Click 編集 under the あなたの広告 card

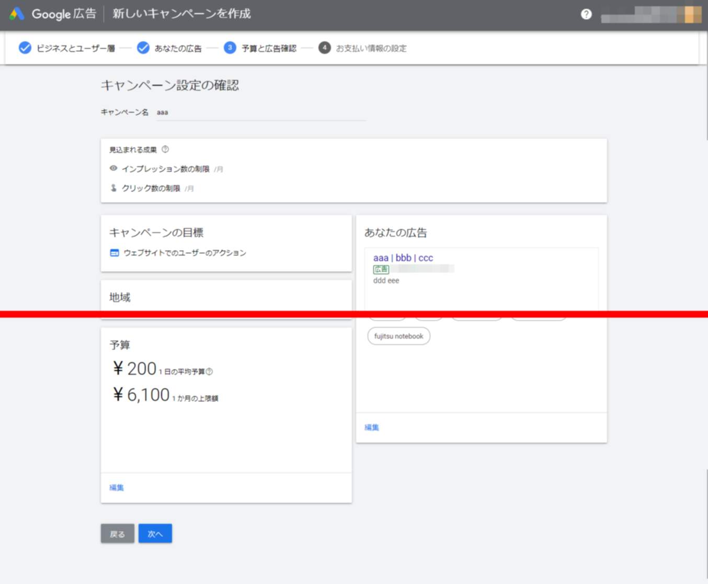pyautogui.click(x=372, y=428)
